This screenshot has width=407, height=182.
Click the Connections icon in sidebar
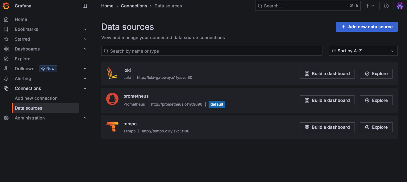click(x=6, y=88)
